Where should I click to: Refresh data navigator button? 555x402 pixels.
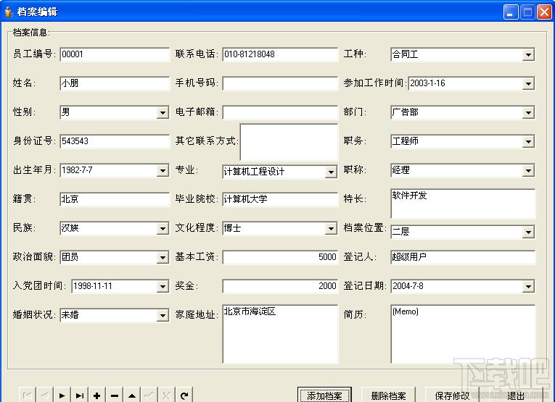click(184, 395)
